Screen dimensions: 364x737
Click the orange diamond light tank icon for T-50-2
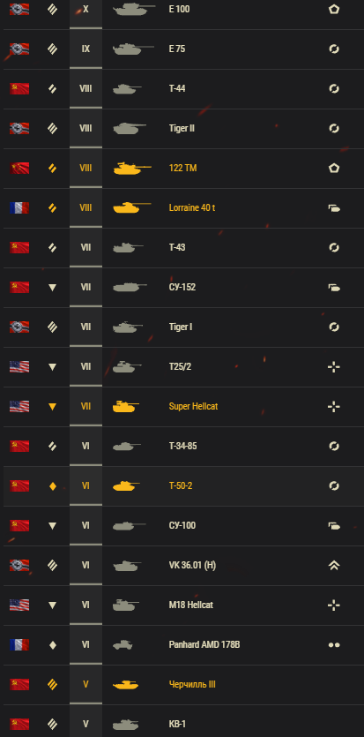click(53, 485)
